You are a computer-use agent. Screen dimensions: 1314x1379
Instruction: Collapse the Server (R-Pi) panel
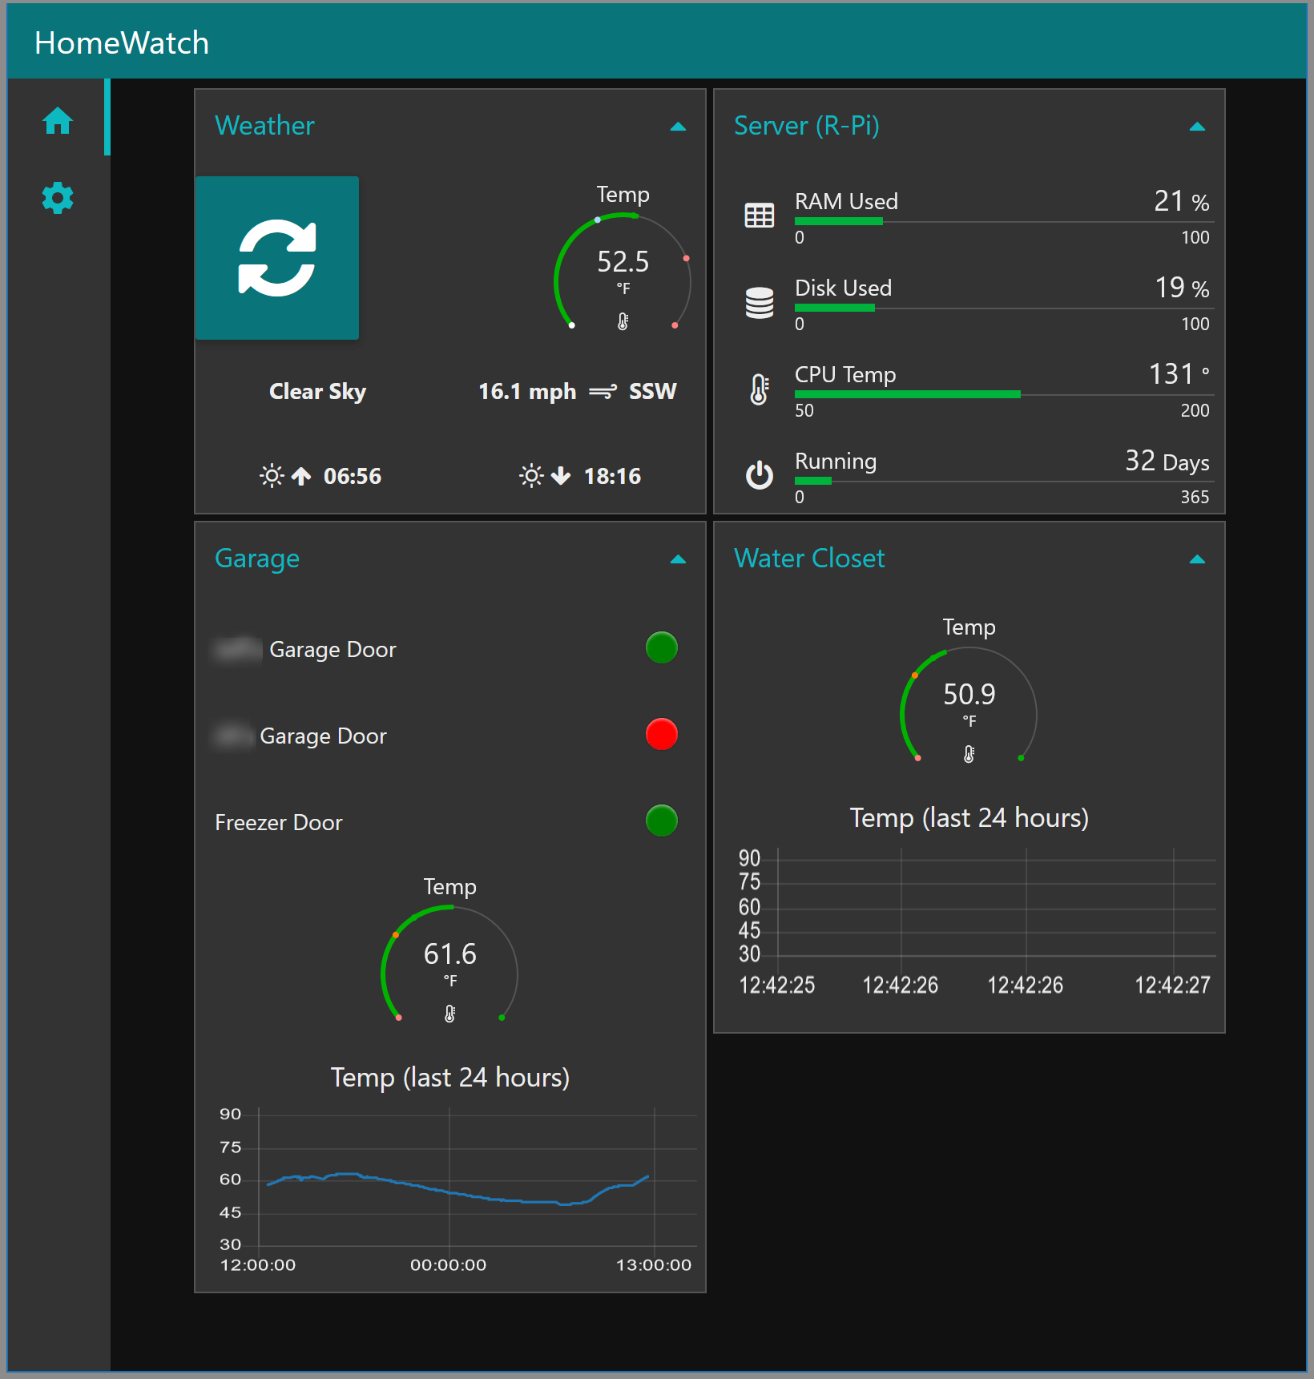pyautogui.click(x=1197, y=127)
